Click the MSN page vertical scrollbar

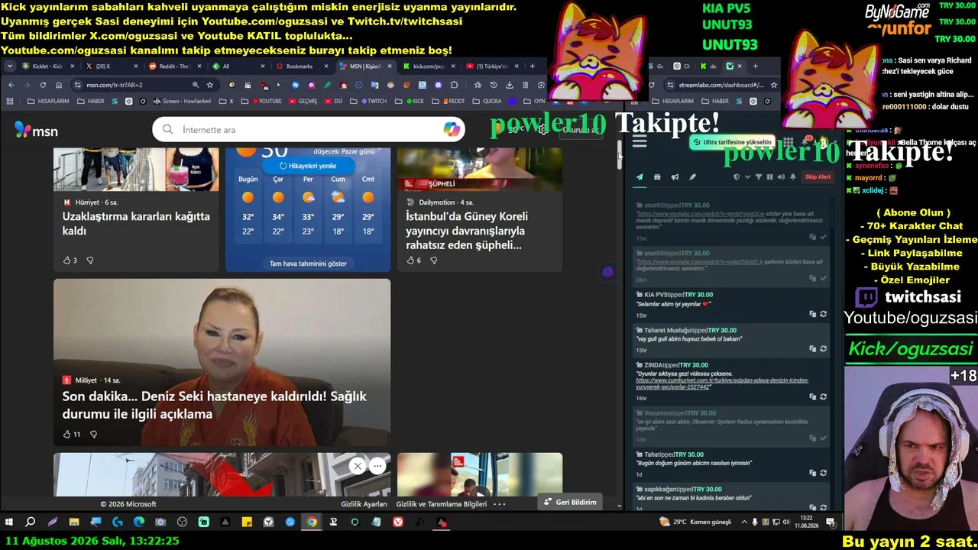coord(620,156)
